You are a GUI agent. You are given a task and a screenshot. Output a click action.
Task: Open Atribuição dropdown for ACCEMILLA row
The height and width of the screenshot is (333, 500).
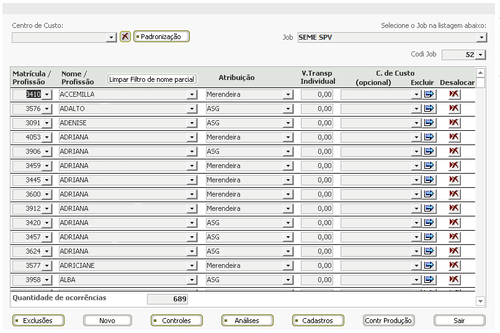pos(288,94)
